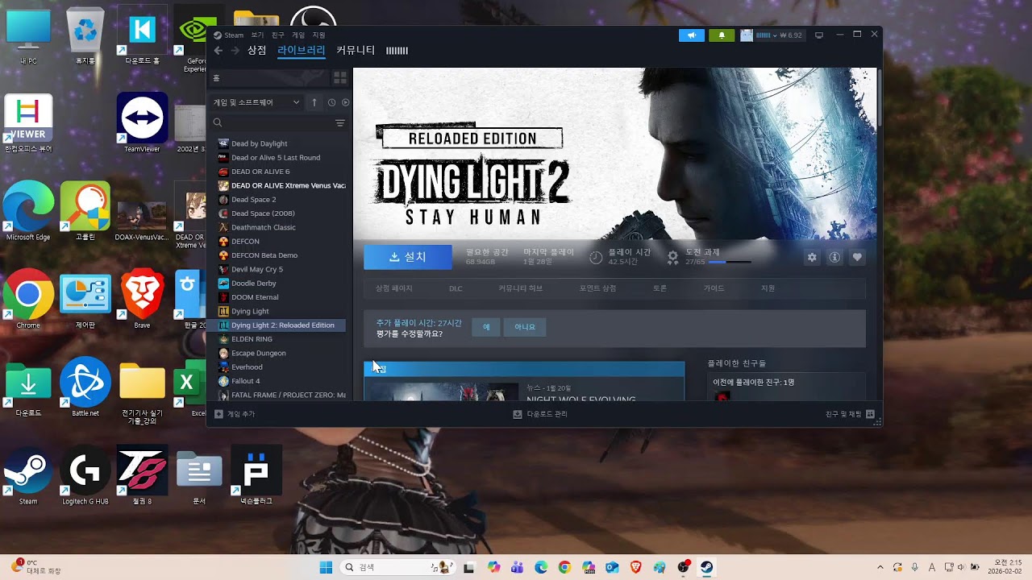Open the 게임 (Games) menu
The width and height of the screenshot is (1032, 580).
pos(298,35)
